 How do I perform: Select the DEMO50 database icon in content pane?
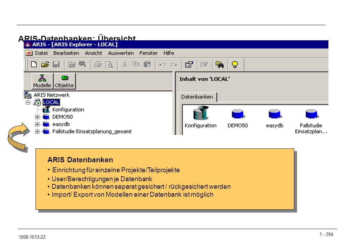coord(238,114)
